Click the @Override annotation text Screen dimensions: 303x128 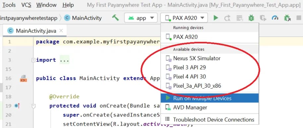point(64,96)
